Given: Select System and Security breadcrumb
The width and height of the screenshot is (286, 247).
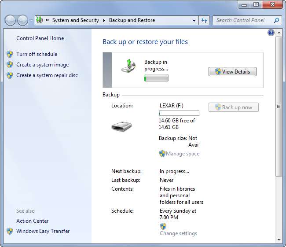Looking at the screenshot, I should (x=76, y=20).
